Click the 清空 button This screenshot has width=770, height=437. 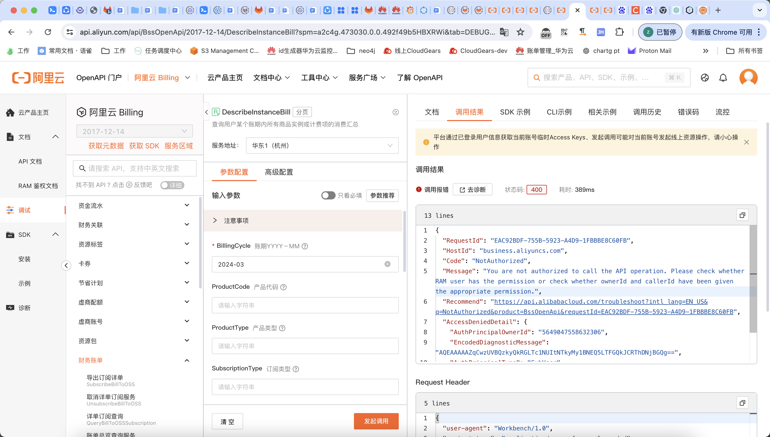point(227,421)
